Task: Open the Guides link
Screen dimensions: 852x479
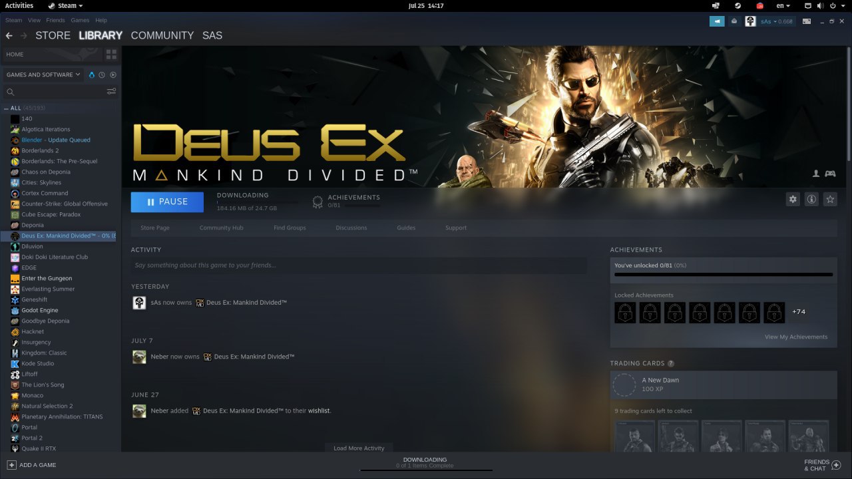Action: [x=406, y=228]
